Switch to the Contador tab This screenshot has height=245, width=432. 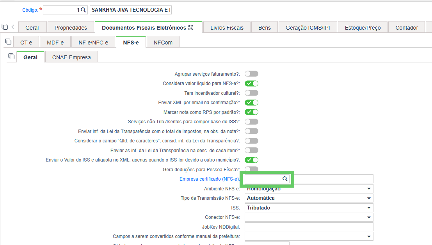pos(407,28)
